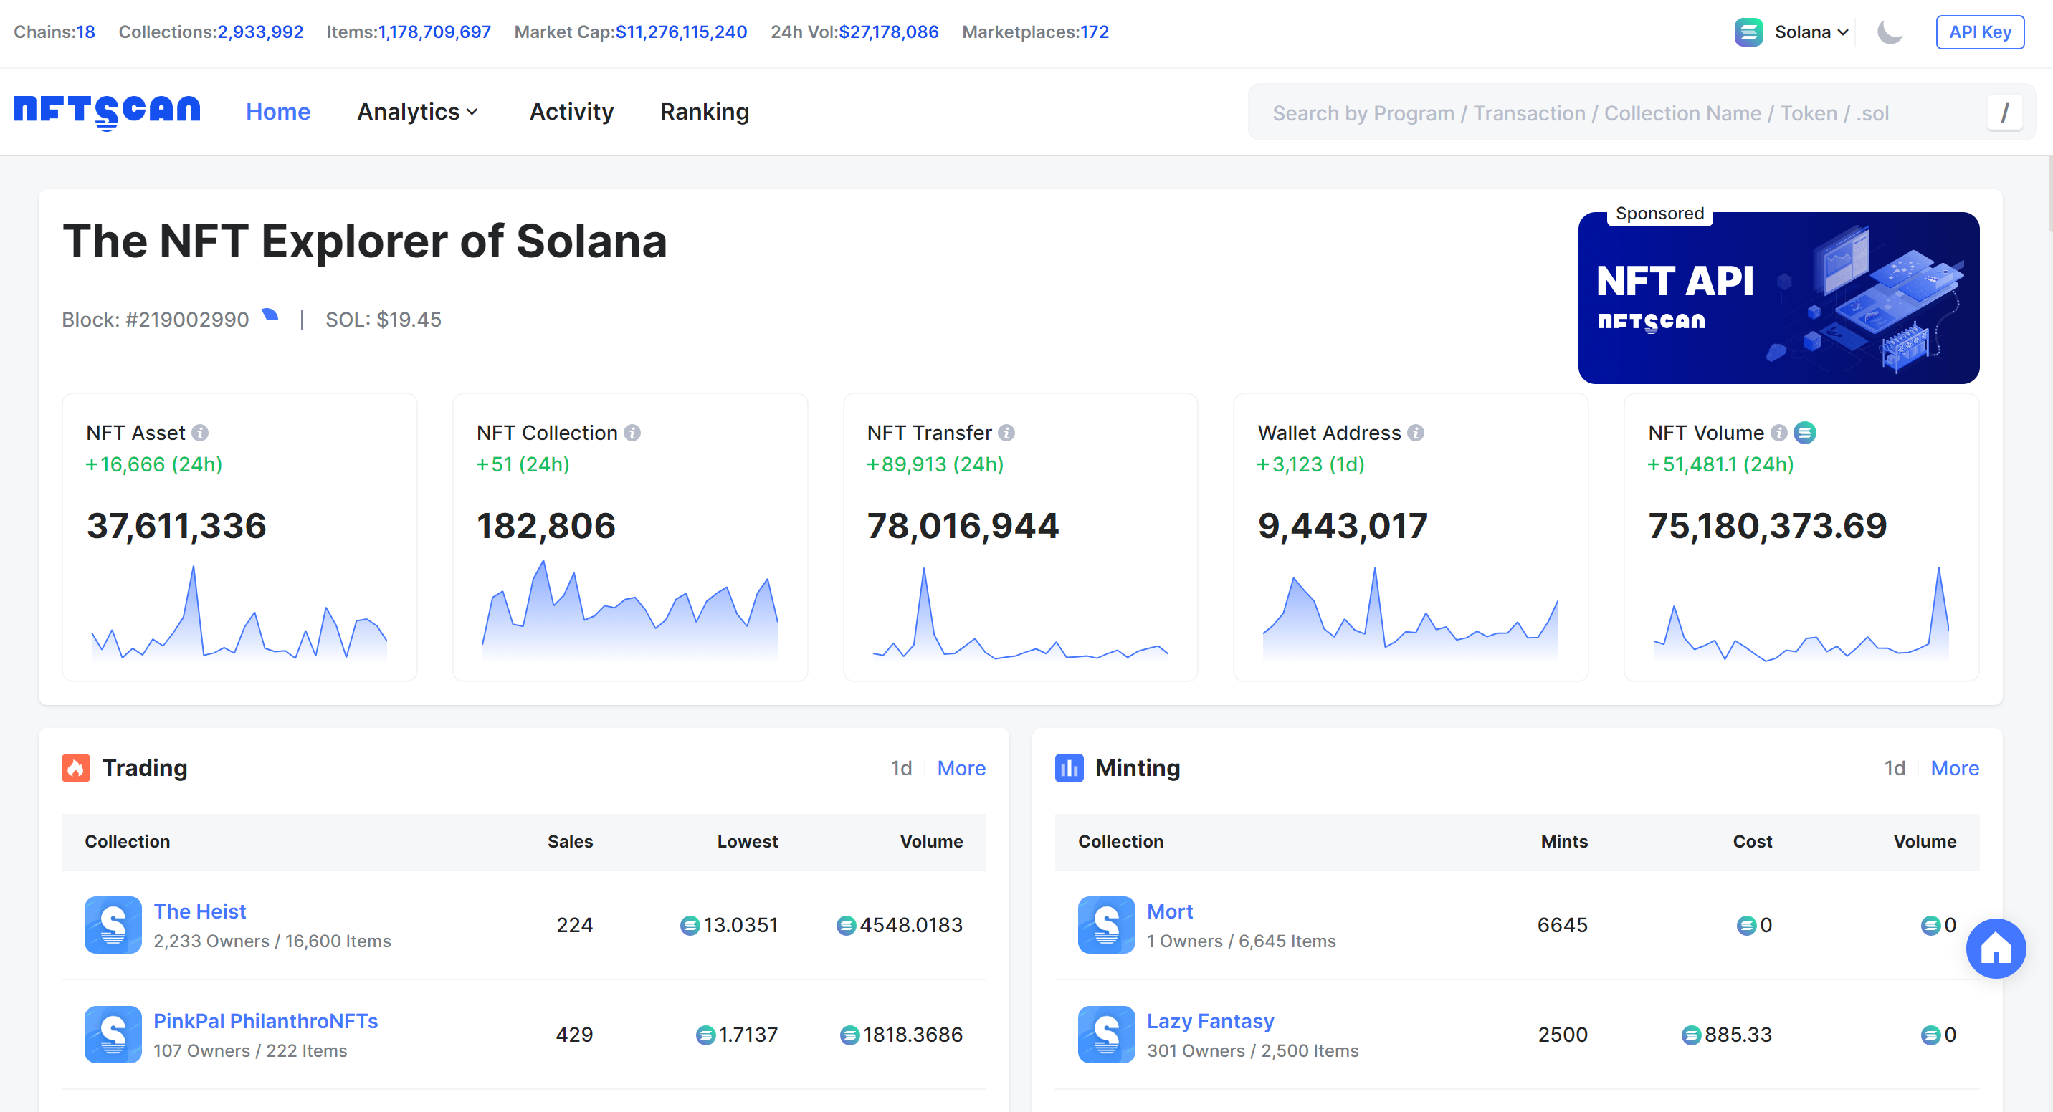Switch to the Ranking tab
The width and height of the screenshot is (2053, 1112).
coord(704,112)
